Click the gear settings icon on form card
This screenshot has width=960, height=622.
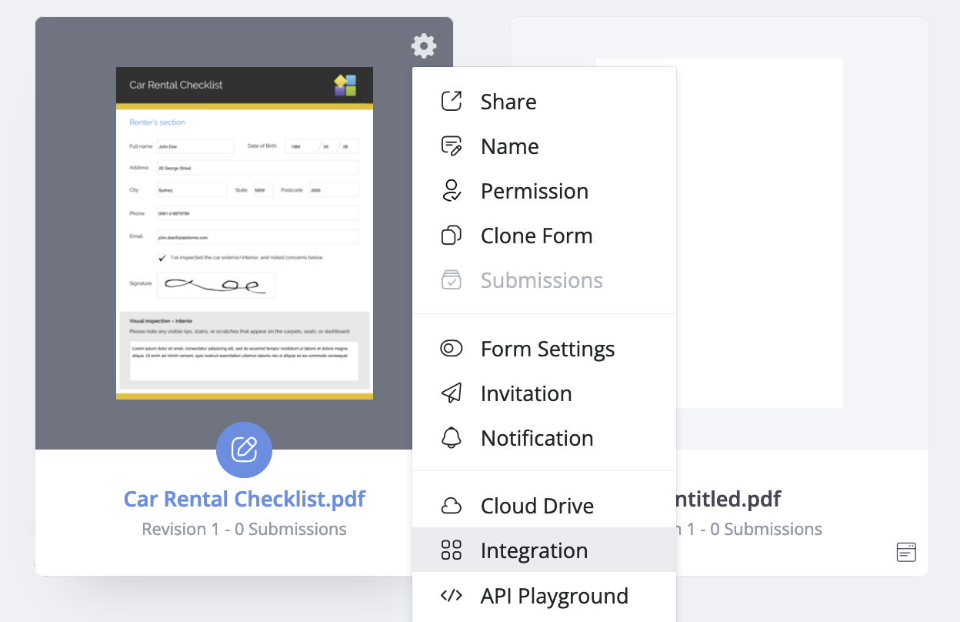(x=424, y=46)
